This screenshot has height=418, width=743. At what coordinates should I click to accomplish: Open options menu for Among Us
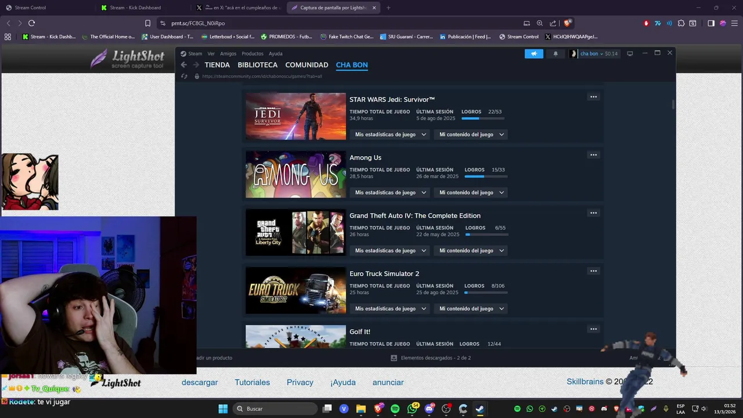pos(593,155)
